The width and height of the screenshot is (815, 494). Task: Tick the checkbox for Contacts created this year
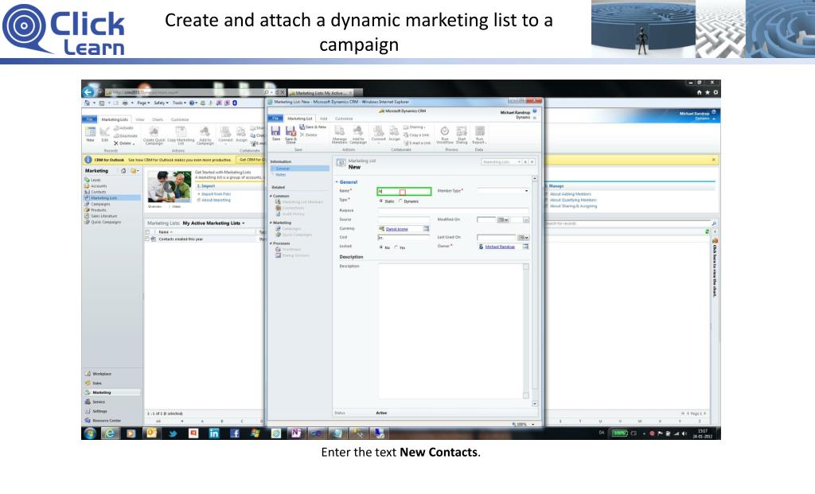click(x=147, y=239)
